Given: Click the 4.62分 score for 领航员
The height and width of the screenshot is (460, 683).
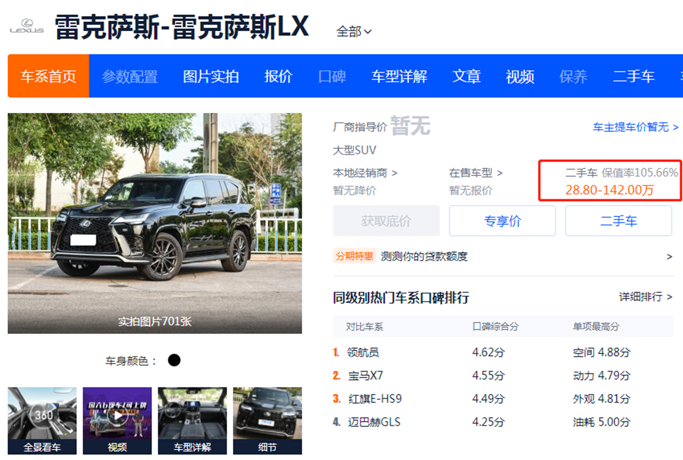Looking at the screenshot, I should 488,352.
